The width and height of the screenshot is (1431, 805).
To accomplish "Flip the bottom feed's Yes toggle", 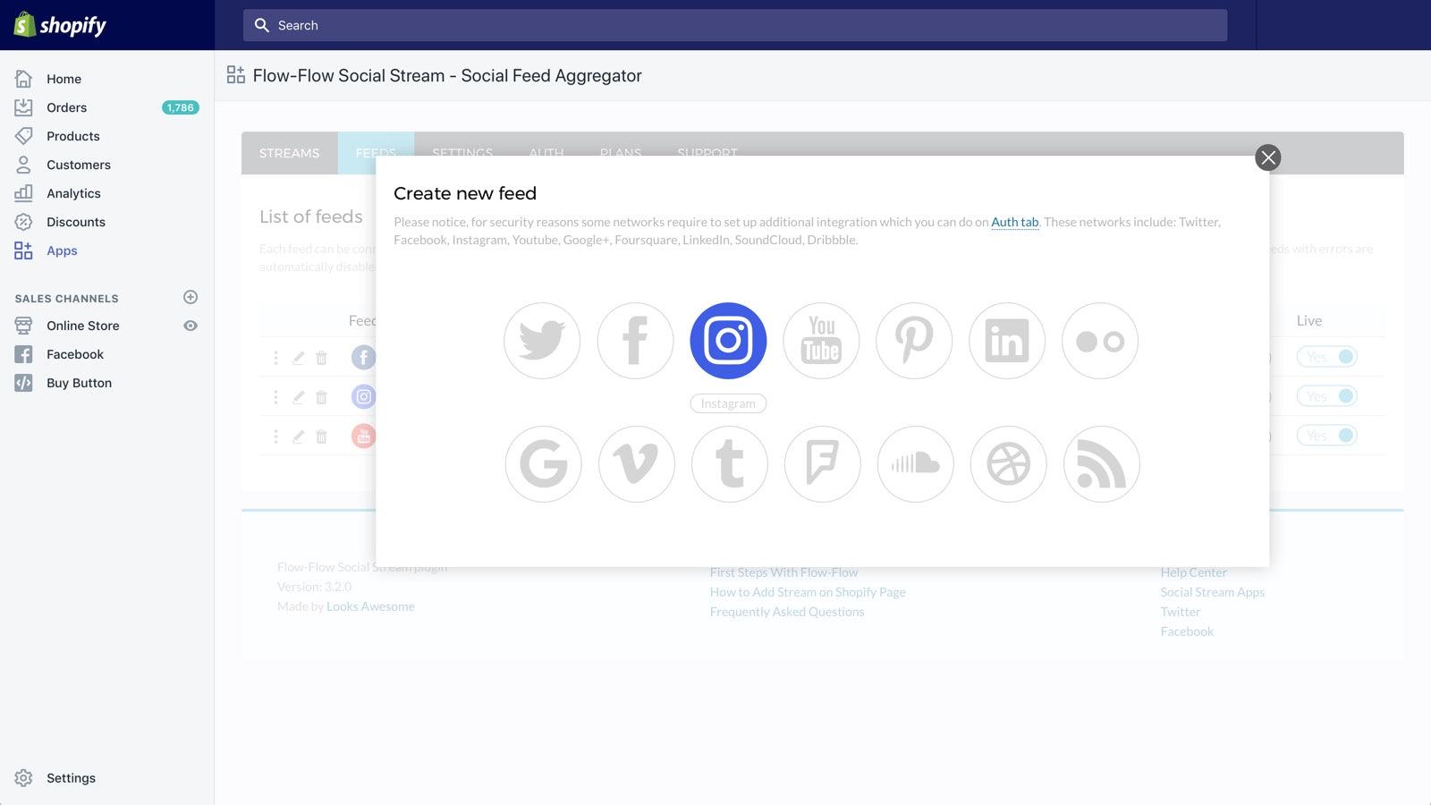I will (x=1327, y=436).
